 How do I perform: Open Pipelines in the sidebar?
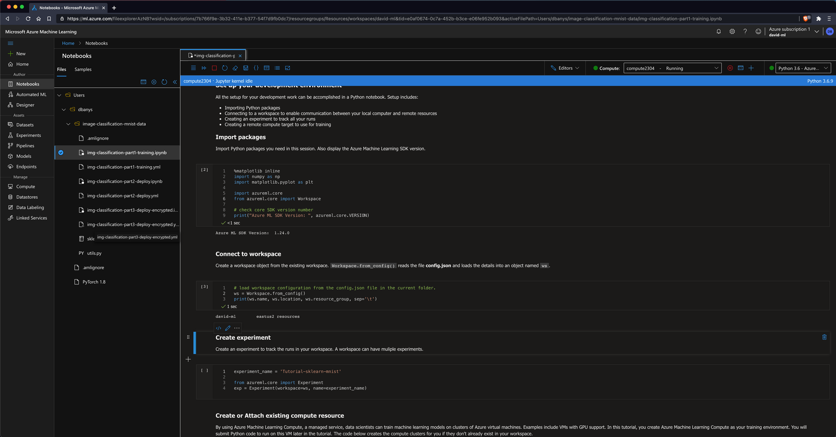[x=27, y=146]
